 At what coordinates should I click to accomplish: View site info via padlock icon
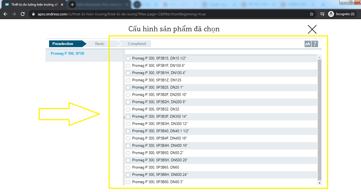coord(33,14)
